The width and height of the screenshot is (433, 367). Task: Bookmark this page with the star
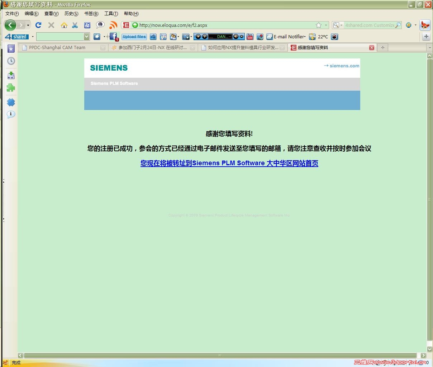pos(319,25)
